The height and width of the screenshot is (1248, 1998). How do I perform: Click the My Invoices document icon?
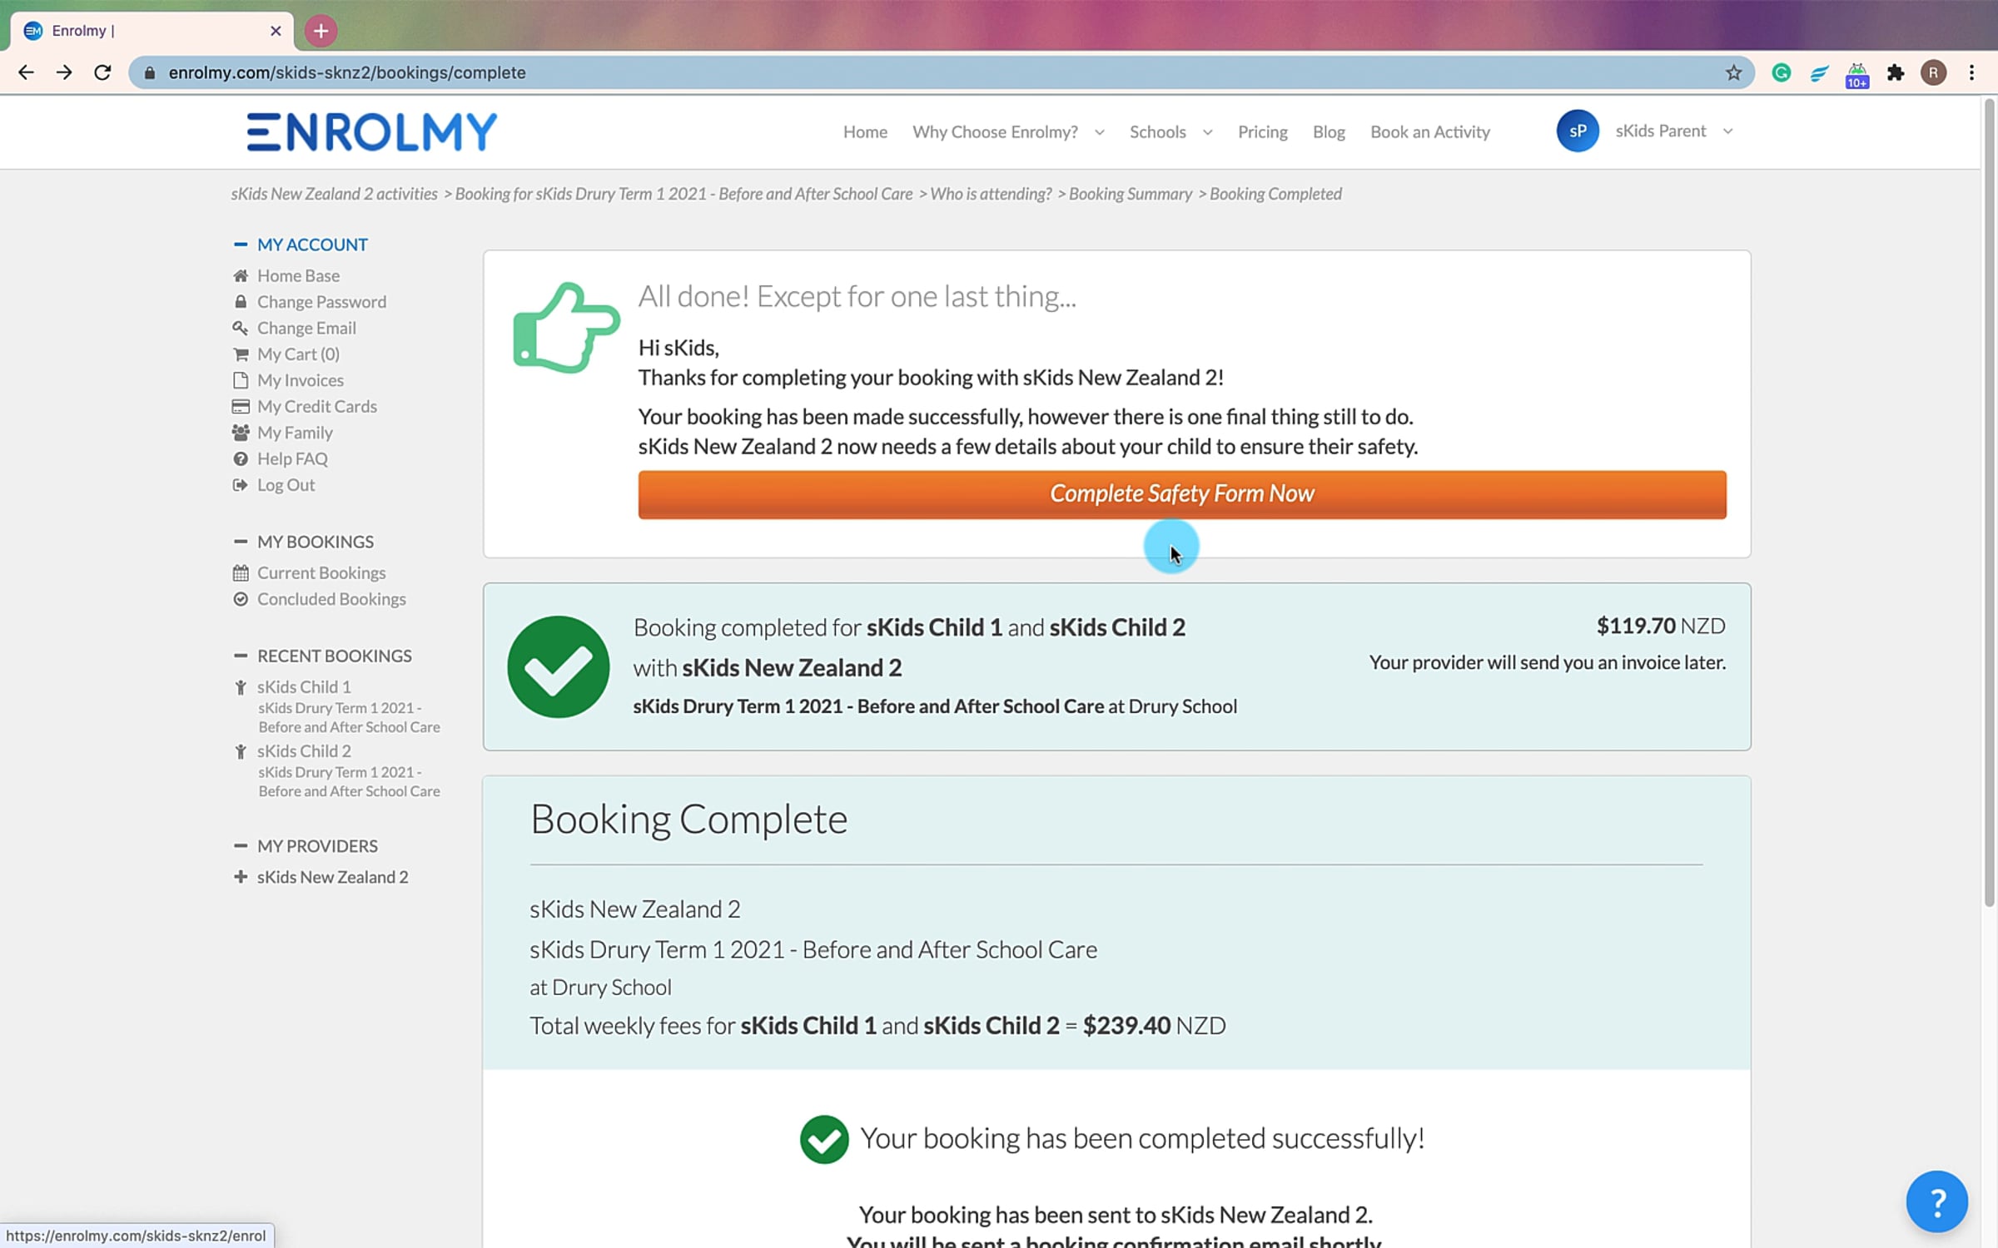pos(241,380)
